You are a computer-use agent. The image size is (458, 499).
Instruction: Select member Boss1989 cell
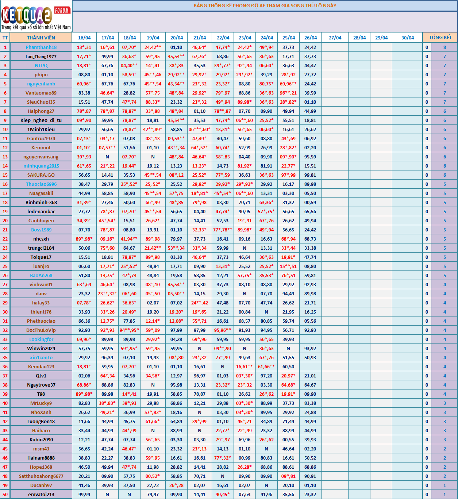point(41,230)
